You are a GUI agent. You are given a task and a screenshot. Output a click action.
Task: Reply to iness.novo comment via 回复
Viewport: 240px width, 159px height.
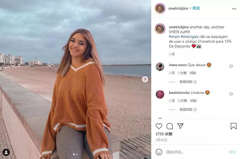click(x=193, y=73)
